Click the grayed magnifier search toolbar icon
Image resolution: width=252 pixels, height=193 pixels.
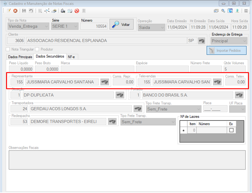[x=40, y=11]
